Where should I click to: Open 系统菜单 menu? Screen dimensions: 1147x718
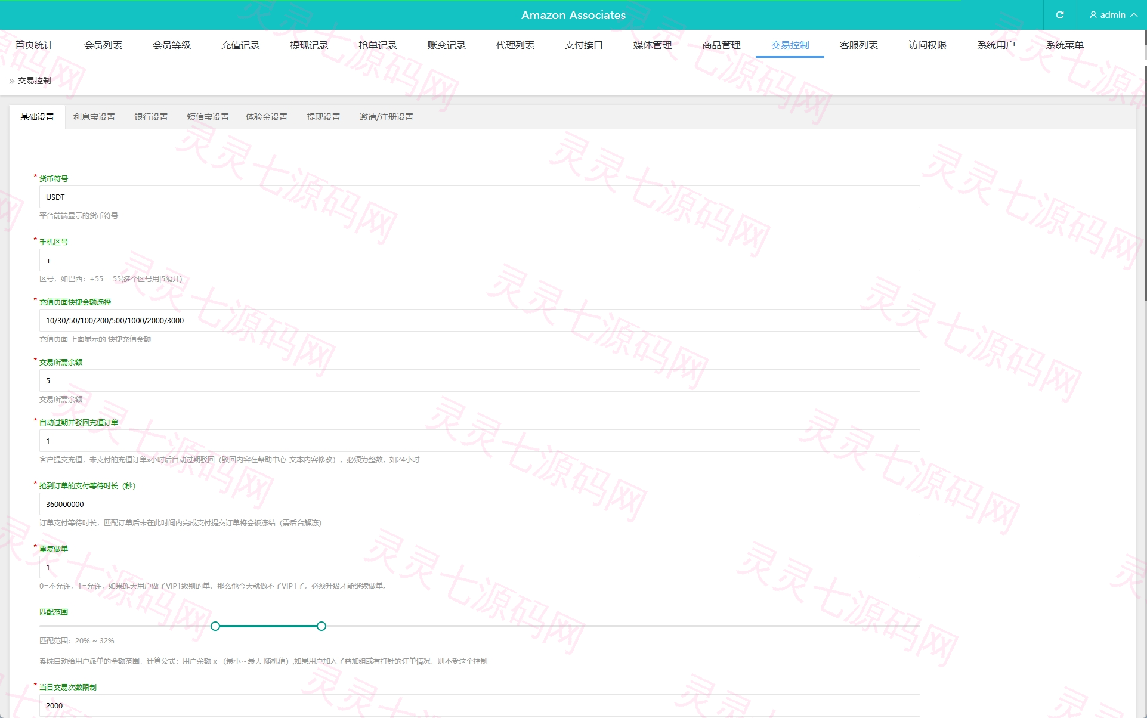(1065, 45)
